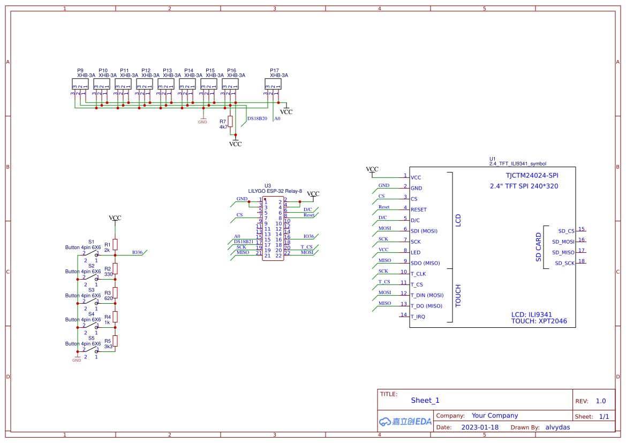Select the VCC symbol above R1
Image resolution: width=626 pixels, height=443 pixels.
click(115, 219)
